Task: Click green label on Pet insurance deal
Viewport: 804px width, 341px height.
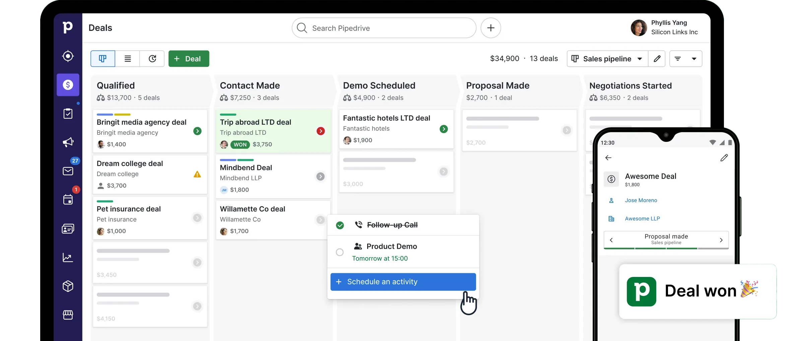Action: pos(105,202)
